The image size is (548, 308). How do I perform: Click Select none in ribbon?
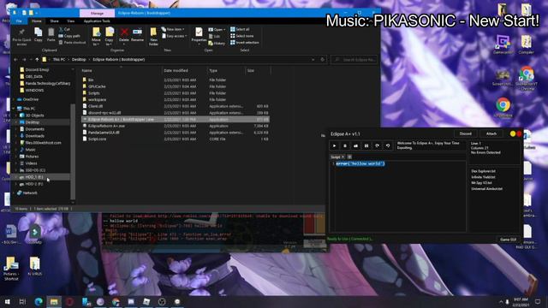[x=241, y=36]
